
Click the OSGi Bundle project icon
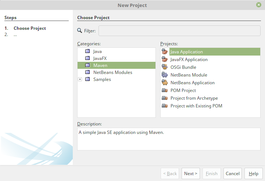point(165,67)
